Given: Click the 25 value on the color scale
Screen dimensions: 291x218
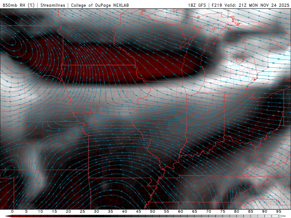Looking at the screenshot, I should [x=83, y=211].
